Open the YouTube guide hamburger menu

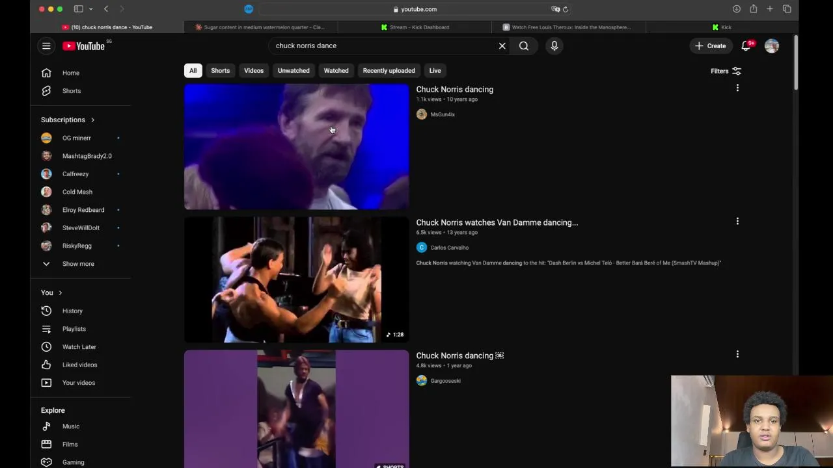click(x=46, y=45)
